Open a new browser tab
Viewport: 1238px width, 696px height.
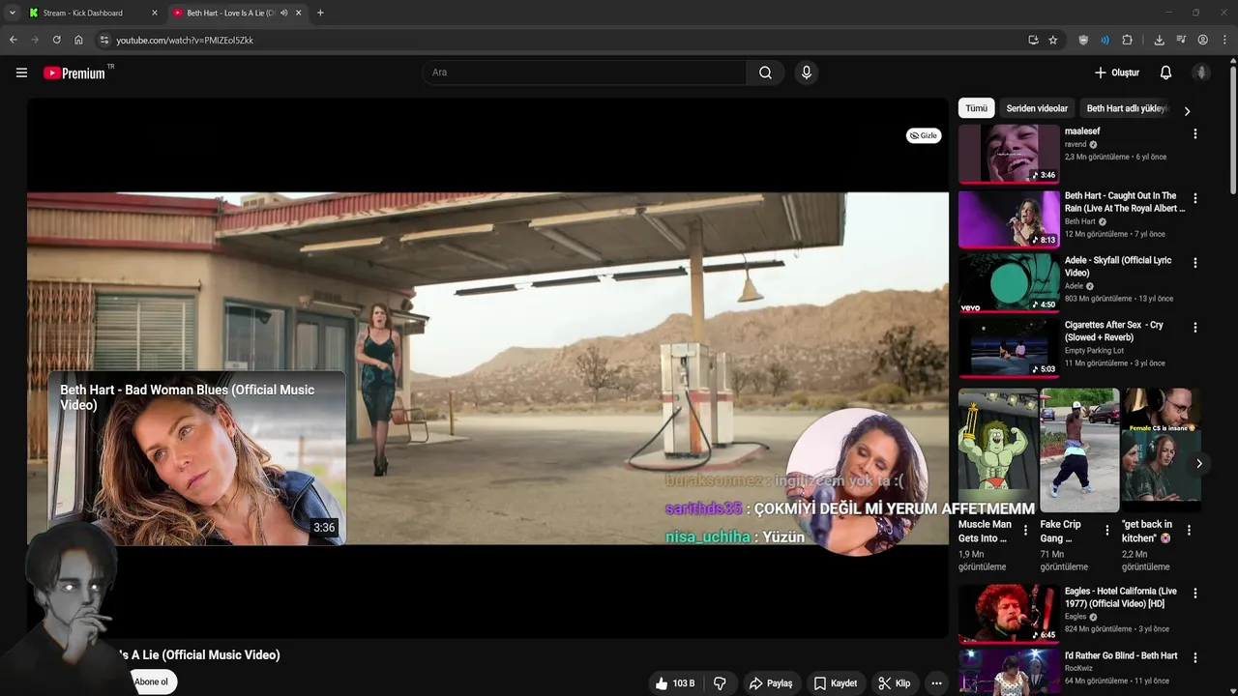click(x=320, y=13)
